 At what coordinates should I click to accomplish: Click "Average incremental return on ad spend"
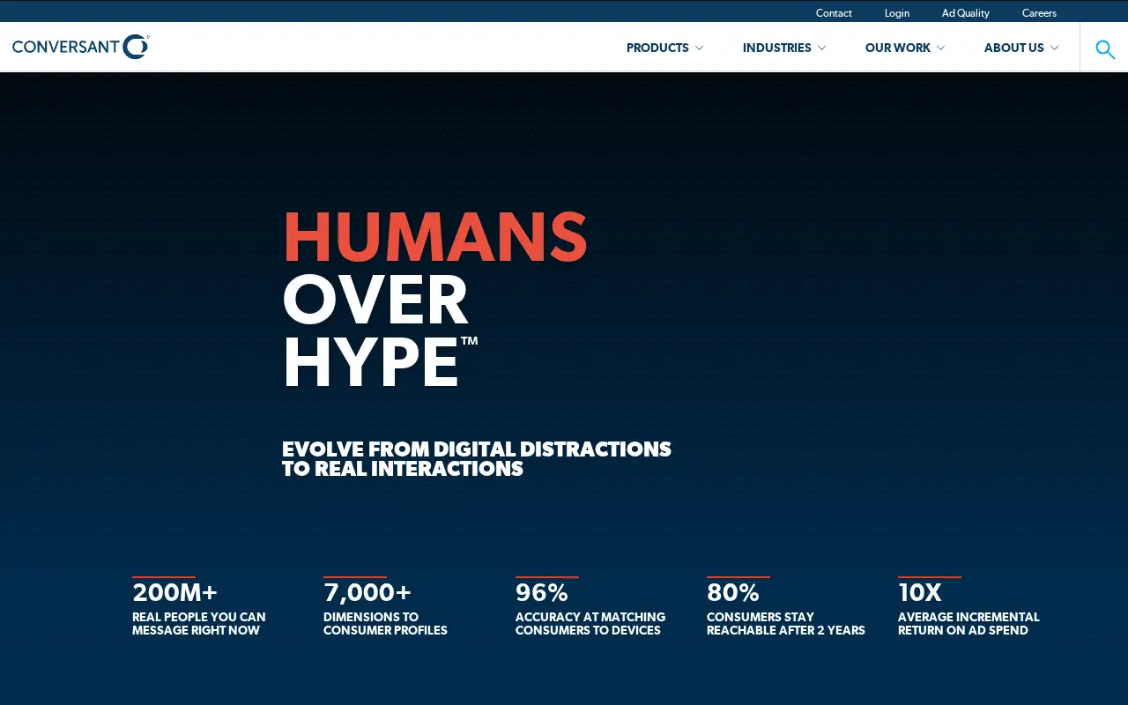(968, 624)
